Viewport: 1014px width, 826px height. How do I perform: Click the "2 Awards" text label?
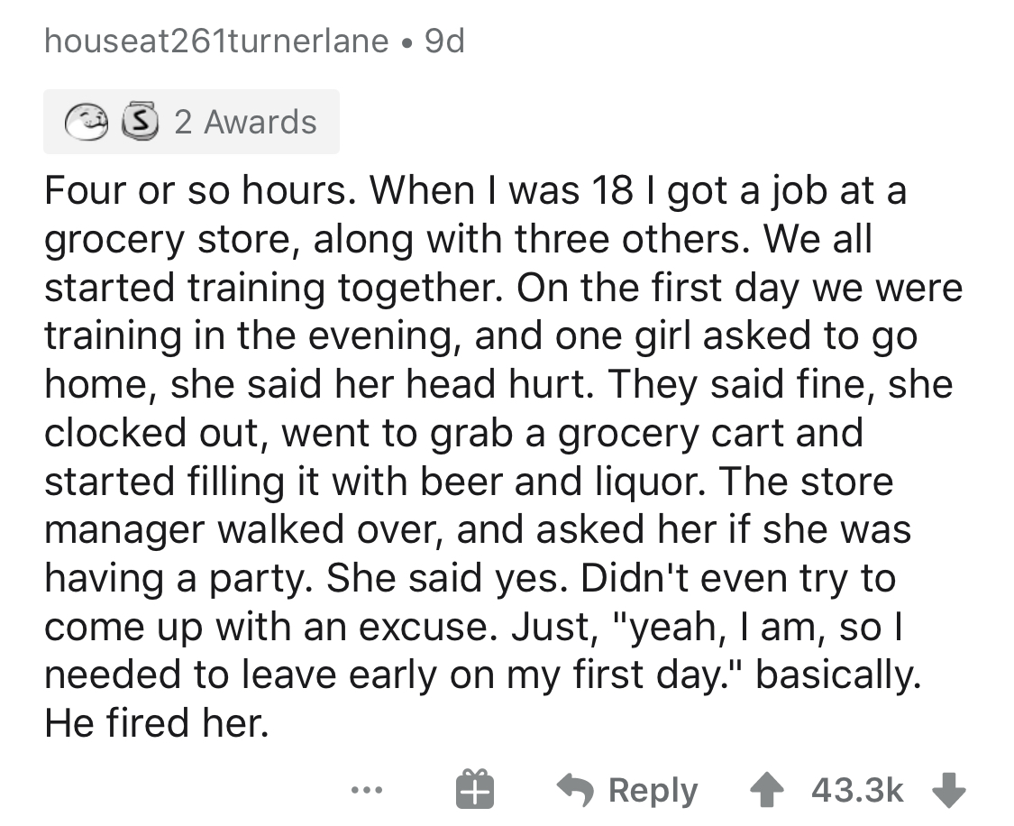click(x=245, y=122)
